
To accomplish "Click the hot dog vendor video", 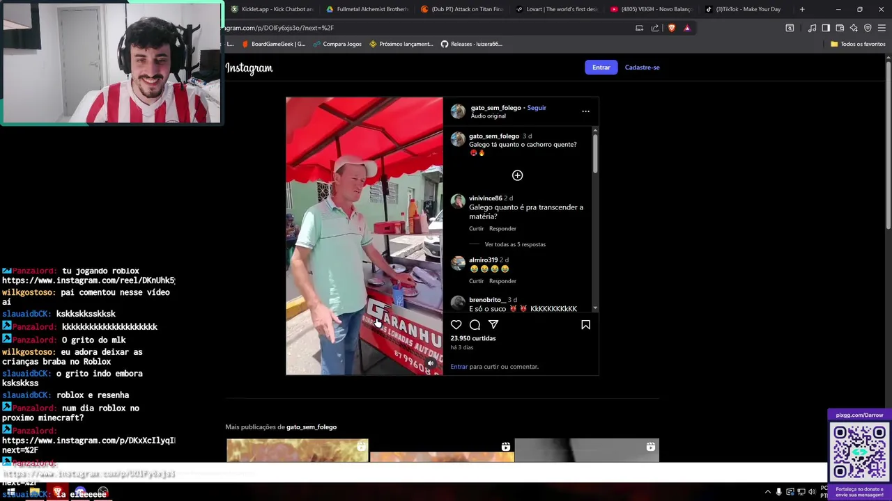I will pos(364,236).
